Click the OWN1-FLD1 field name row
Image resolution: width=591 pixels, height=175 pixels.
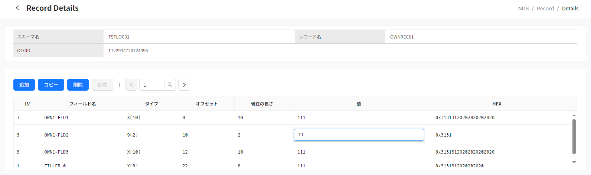tap(56, 118)
